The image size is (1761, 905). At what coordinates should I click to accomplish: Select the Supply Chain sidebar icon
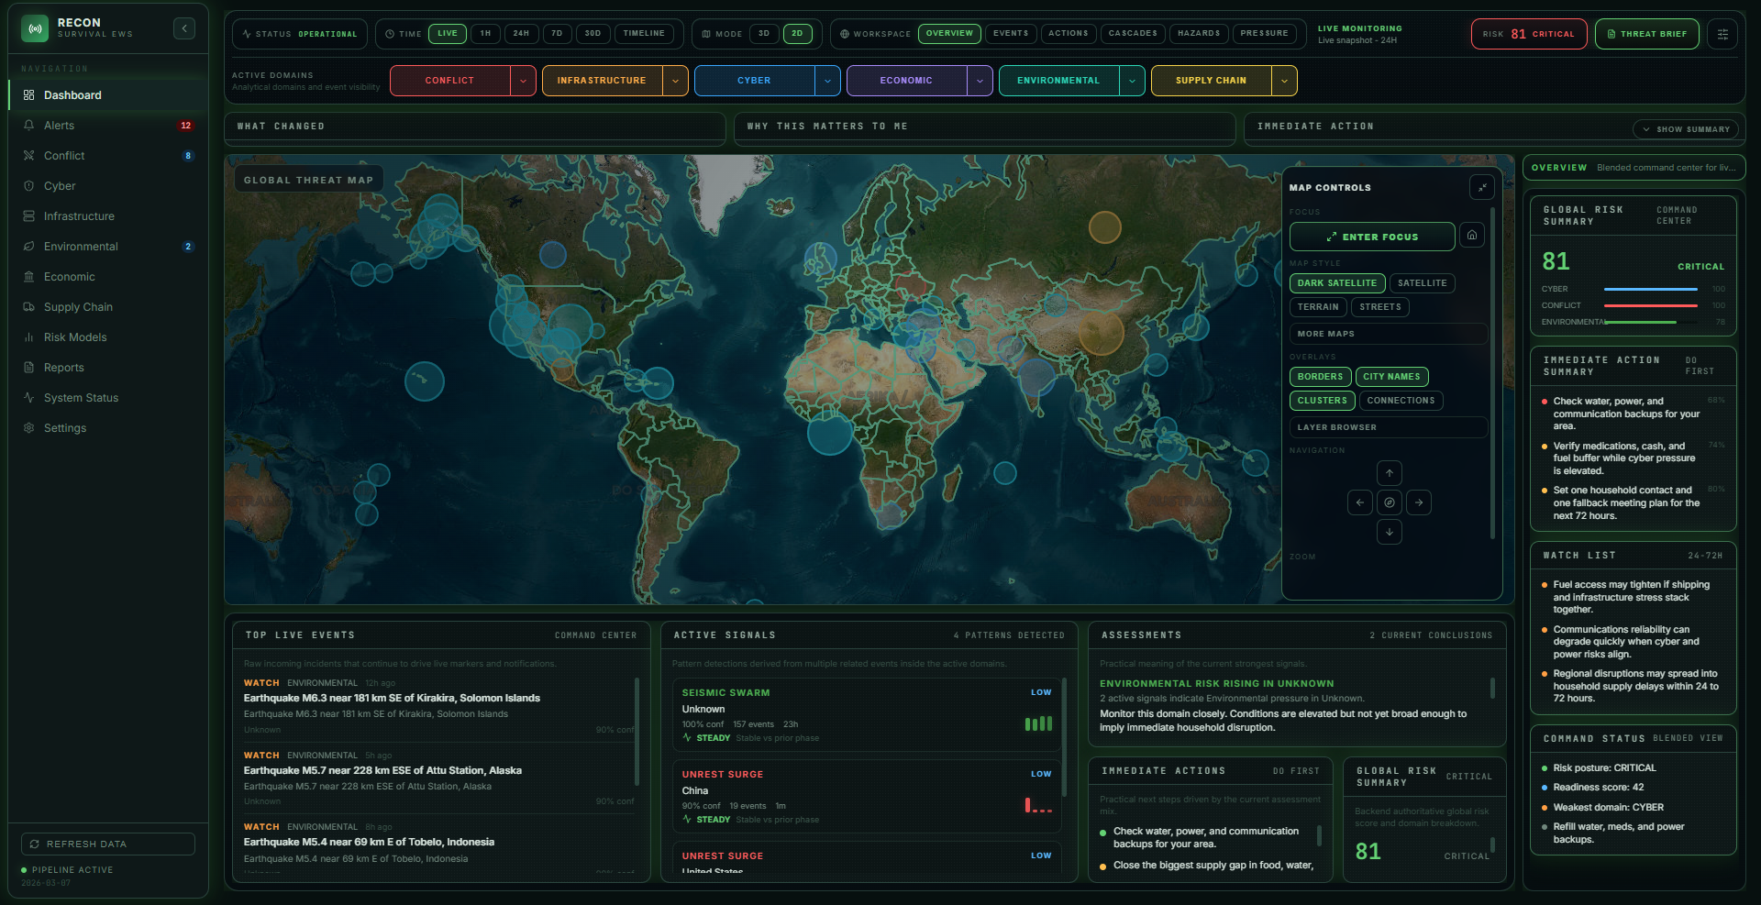coord(30,306)
